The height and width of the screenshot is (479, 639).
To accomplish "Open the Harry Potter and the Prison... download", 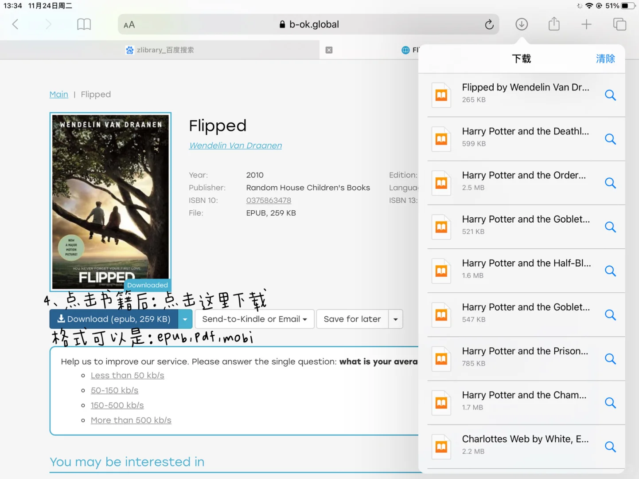I will pos(526,358).
